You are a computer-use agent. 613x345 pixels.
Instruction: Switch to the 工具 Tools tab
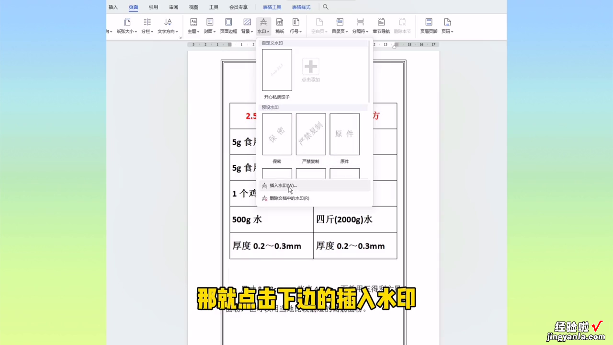214,7
